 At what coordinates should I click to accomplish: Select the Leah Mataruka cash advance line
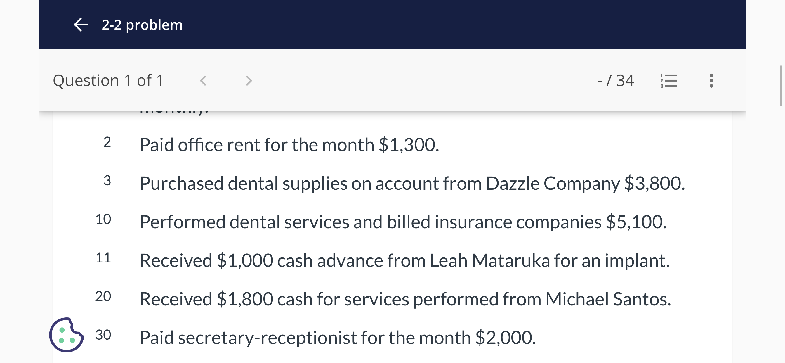[x=404, y=260]
